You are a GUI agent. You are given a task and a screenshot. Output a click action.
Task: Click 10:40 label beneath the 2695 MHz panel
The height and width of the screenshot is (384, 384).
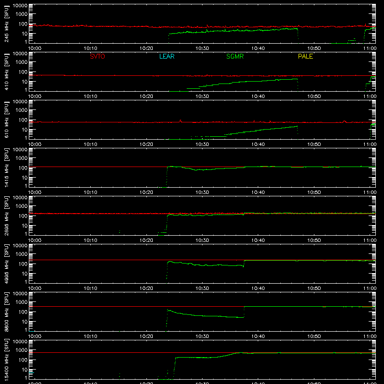click(258, 240)
